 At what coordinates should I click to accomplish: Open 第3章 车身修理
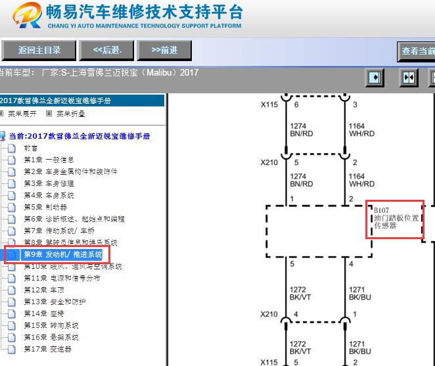click(x=49, y=183)
